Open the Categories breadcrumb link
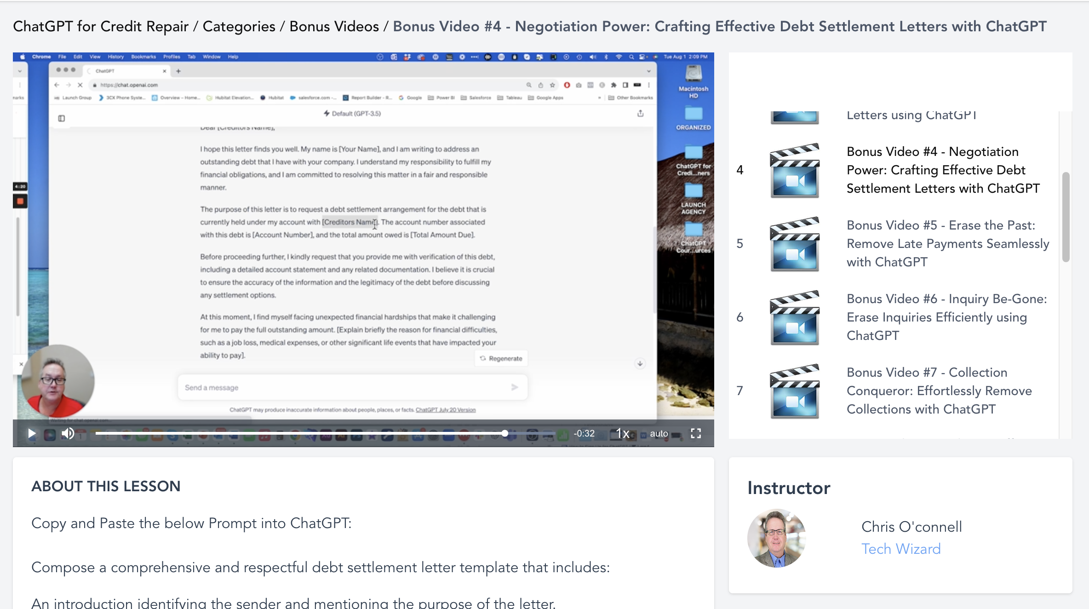The height and width of the screenshot is (609, 1089). [x=239, y=26]
